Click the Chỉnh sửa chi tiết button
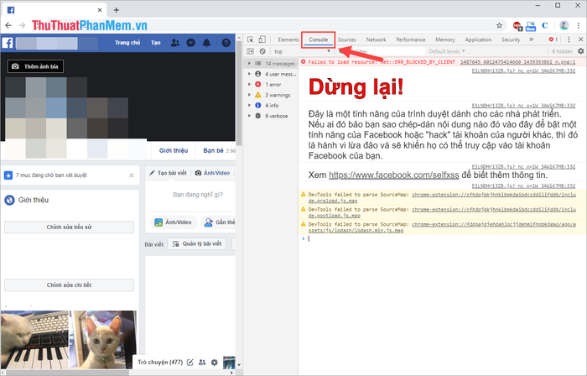Viewport: 587px width, 376px height. 69,285
